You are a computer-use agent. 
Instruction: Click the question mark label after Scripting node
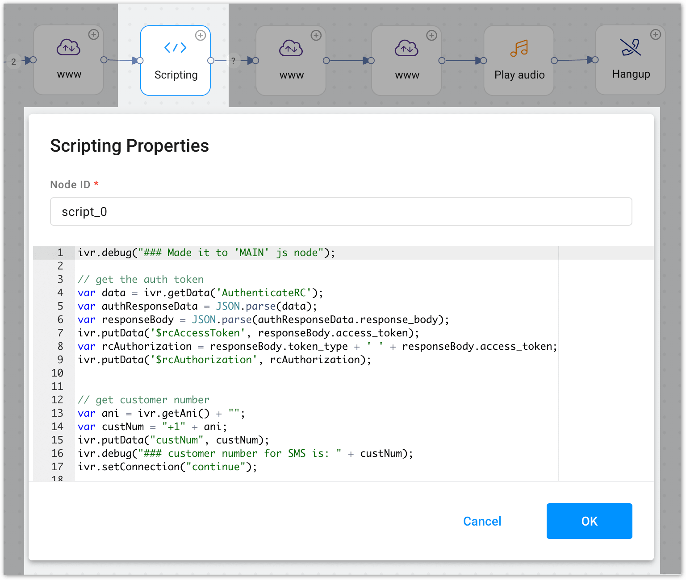tap(233, 61)
